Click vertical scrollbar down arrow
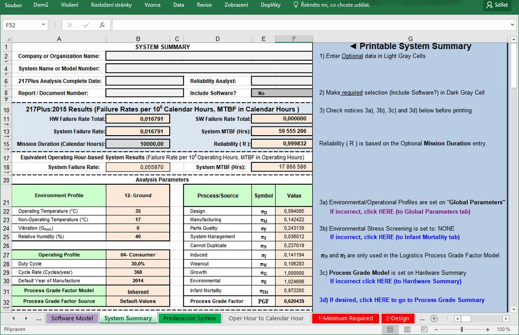The height and width of the screenshot is (335, 519). coord(513,310)
